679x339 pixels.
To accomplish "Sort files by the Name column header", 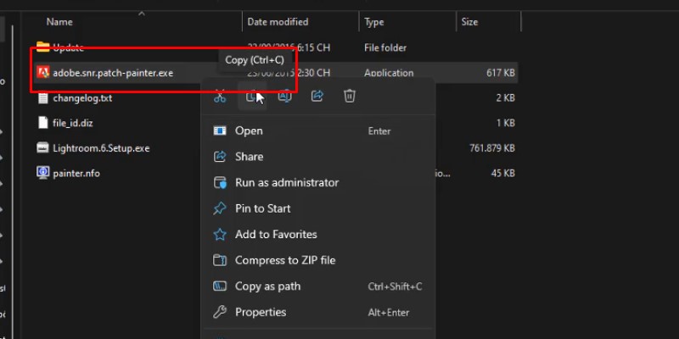I will (59, 22).
